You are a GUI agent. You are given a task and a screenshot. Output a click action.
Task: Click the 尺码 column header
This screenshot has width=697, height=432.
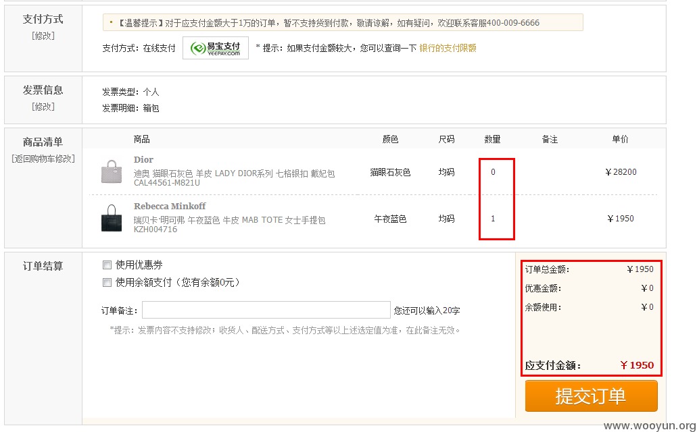(446, 140)
